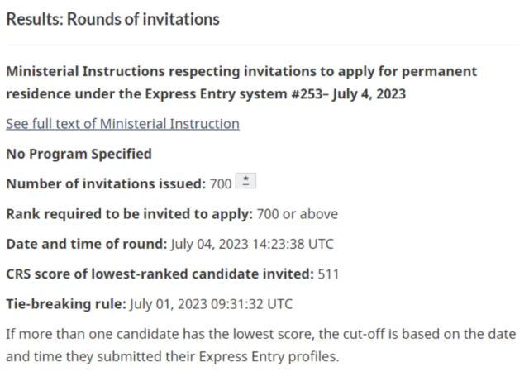Image resolution: width=529 pixels, height=381 pixels.
Task: Click the July 04, 2023 14:23:38 UTC timestamp
Action: (252, 244)
